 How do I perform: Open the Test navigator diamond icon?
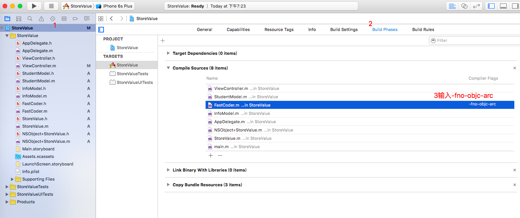pos(53,19)
